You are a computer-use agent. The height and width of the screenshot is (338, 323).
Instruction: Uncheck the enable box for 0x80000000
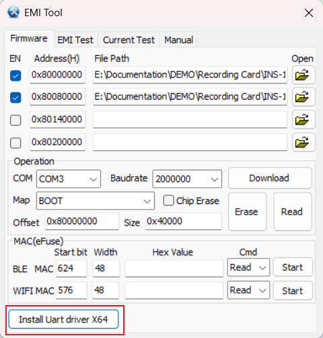15,75
